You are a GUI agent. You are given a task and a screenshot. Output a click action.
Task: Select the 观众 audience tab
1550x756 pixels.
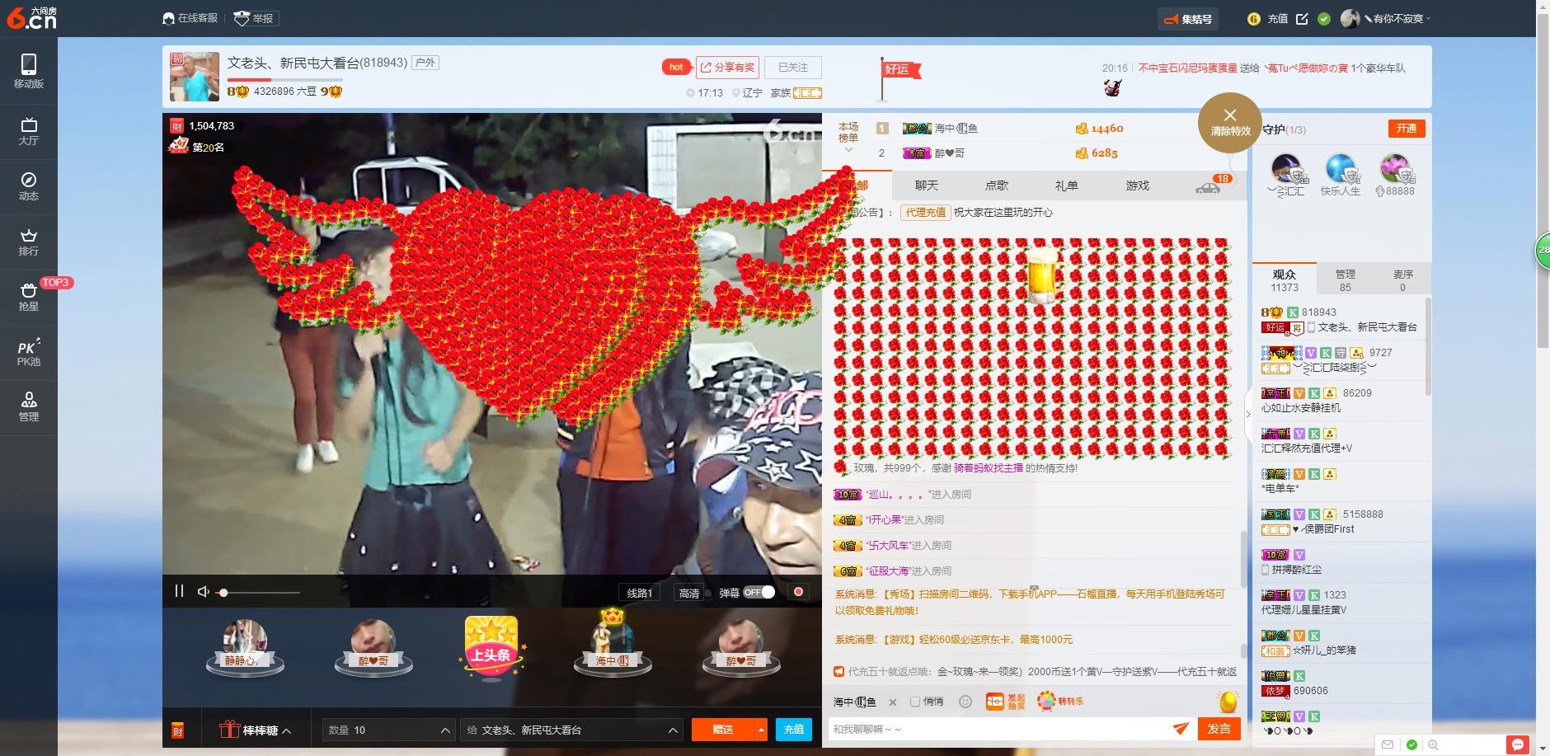coord(1285,280)
